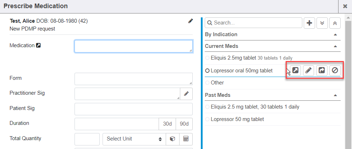Select the Other radio option
352x149 pixels.
coord(208,83)
